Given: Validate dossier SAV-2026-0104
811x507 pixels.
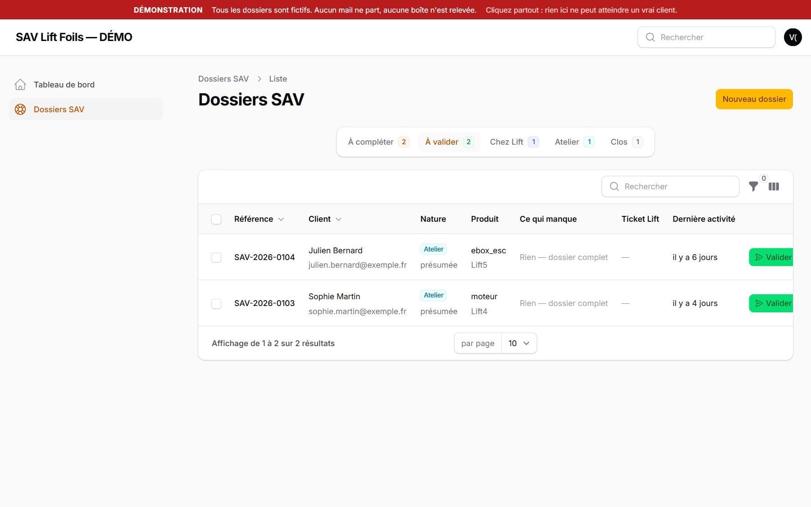Looking at the screenshot, I should point(771,257).
